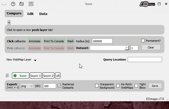Switch to the Compare tab
169x109 pixels.
point(14,13)
